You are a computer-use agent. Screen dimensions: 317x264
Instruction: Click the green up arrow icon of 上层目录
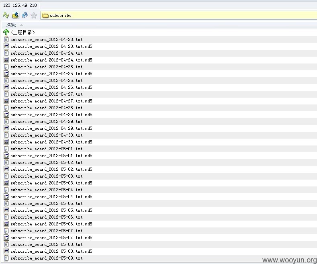(6, 32)
